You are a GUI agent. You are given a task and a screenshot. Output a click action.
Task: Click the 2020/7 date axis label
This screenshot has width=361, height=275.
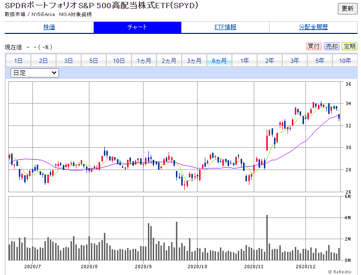pyautogui.click(x=32, y=266)
